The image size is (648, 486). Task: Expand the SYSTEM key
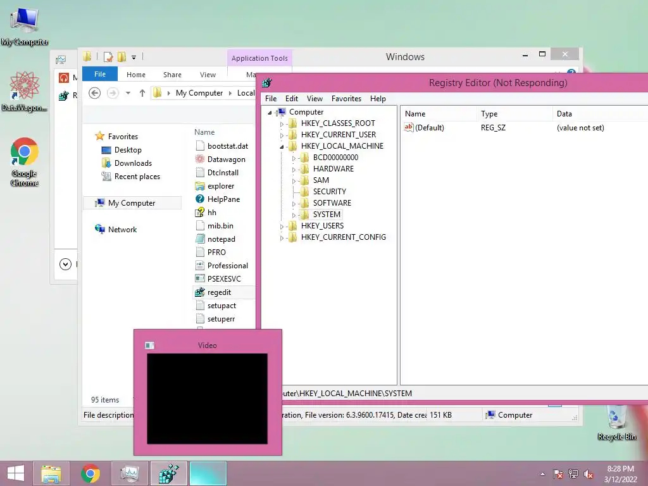pos(294,215)
